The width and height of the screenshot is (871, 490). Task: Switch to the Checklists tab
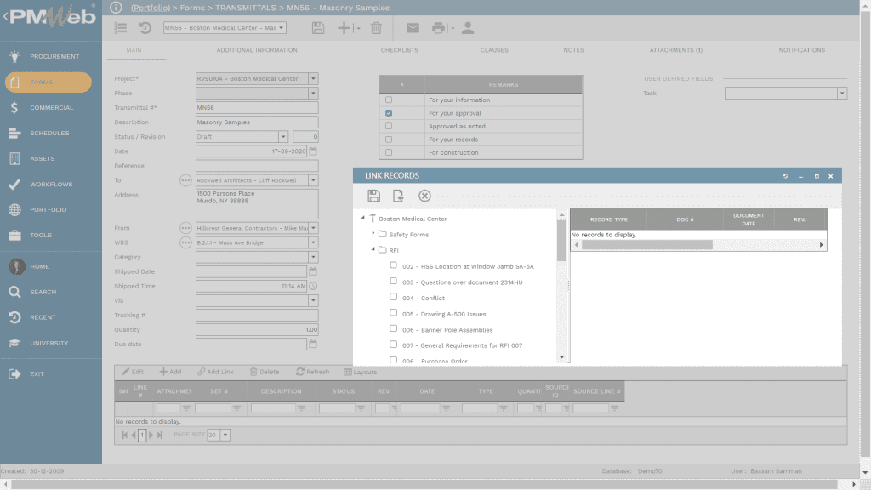coord(400,50)
